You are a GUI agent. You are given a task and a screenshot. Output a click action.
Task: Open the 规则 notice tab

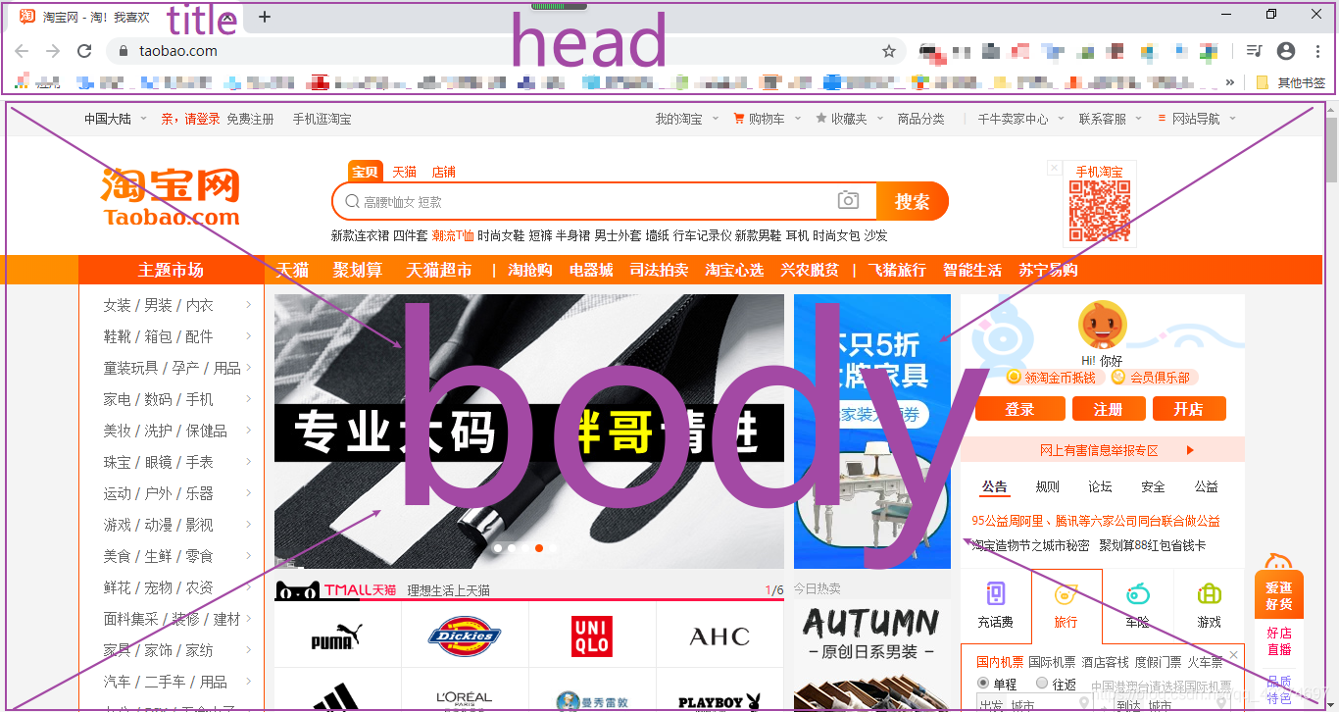(1047, 486)
